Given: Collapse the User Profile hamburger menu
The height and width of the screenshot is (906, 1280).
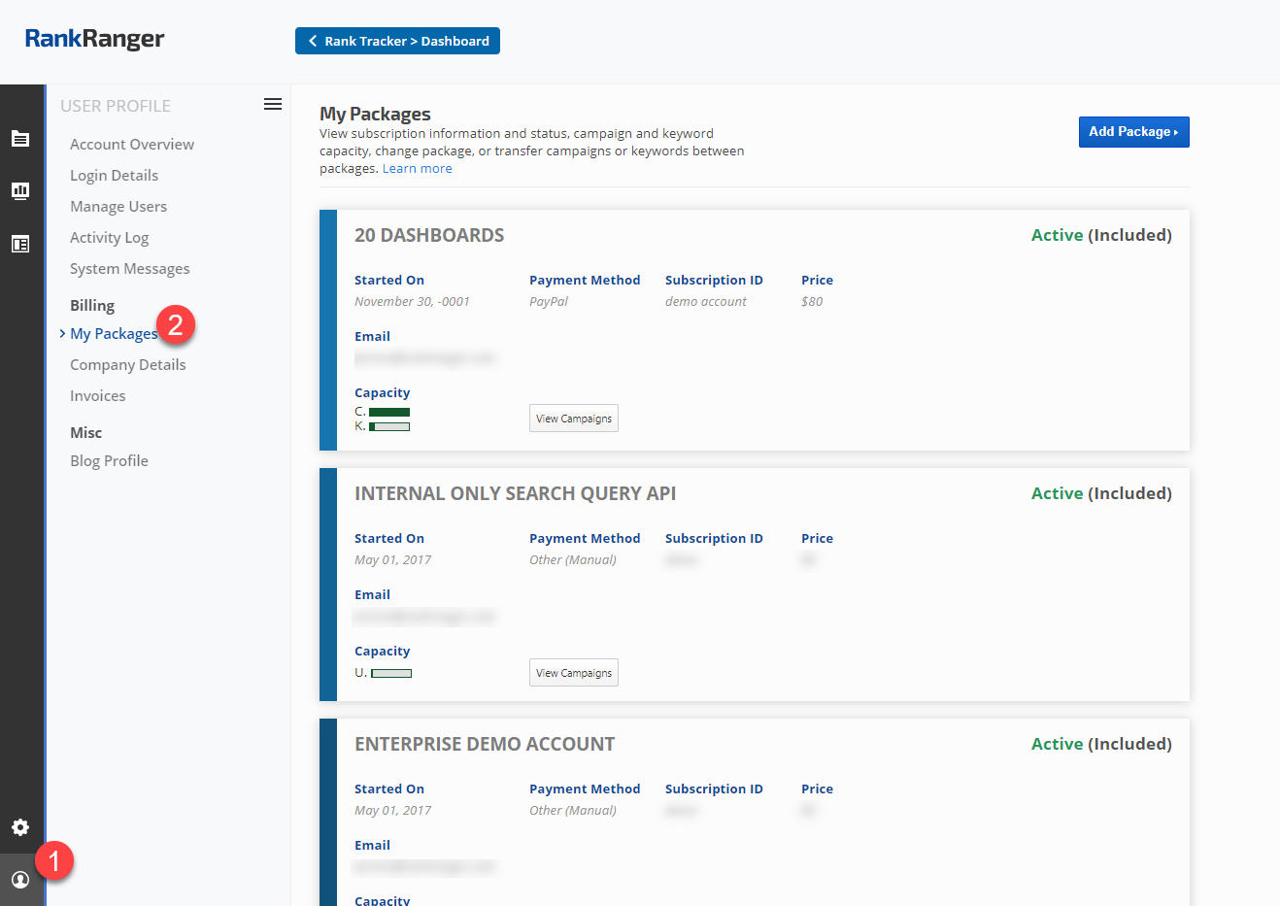Looking at the screenshot, I should [273, 105].
